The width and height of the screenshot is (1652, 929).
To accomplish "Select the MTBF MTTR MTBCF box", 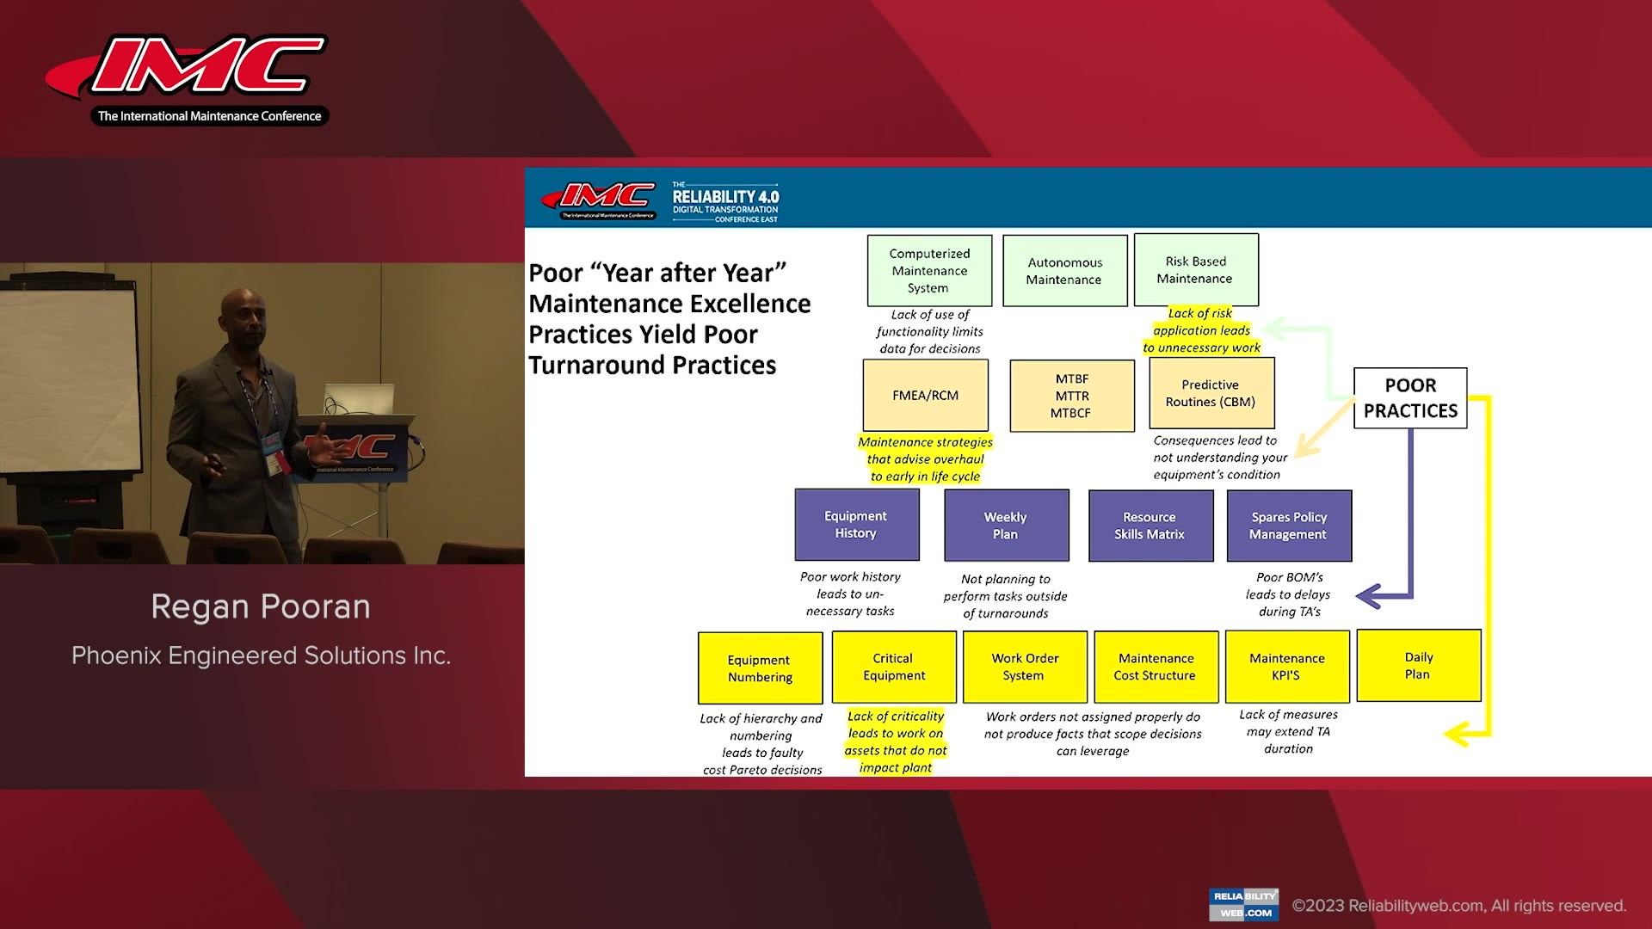I will pyautogui.click(x=1072, y=395).
